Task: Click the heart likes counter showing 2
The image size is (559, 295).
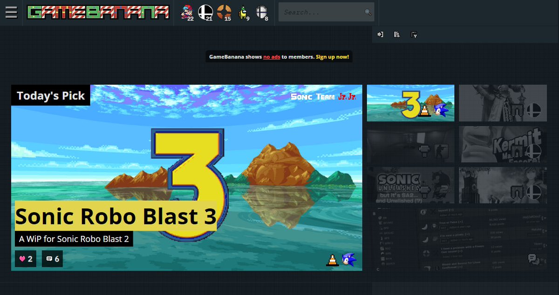Action: (26, 259)
